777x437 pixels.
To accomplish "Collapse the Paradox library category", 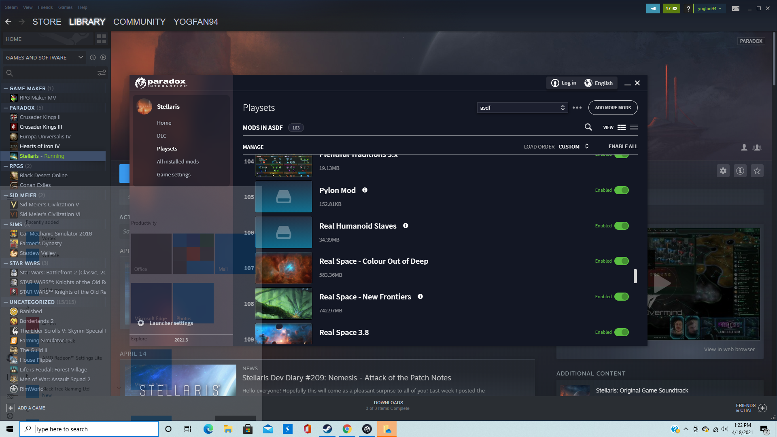I will click(6, 108).
